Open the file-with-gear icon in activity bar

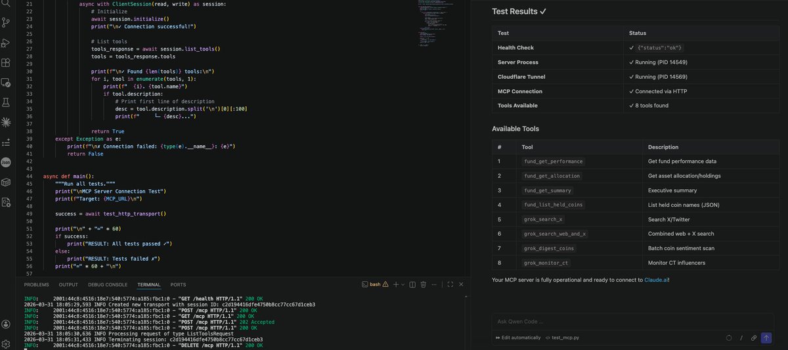pos(6,202)
